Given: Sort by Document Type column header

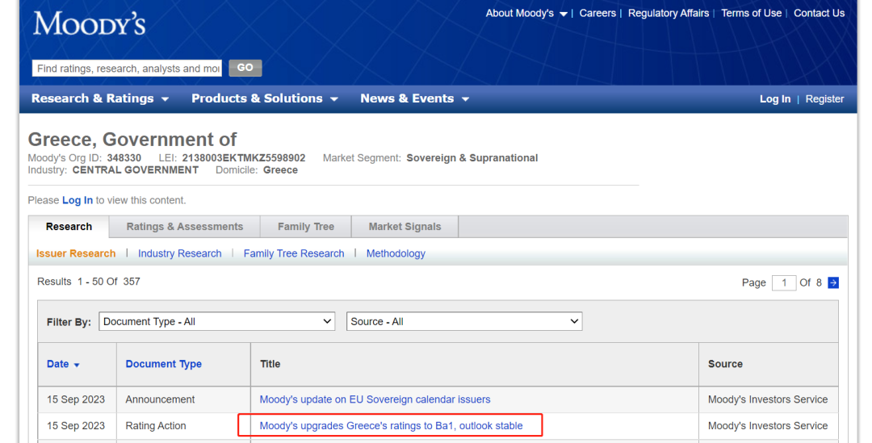Looking at the screenshot, I should point(163,364).
